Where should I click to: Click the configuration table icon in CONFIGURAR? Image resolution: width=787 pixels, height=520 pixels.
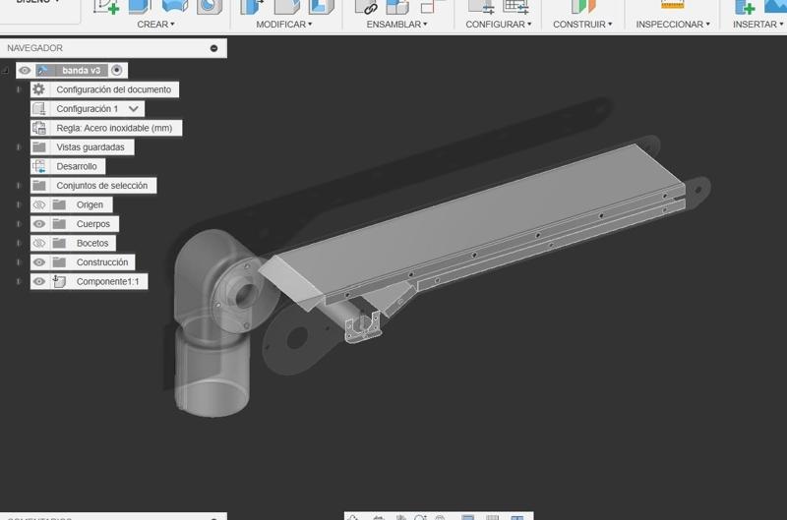[x=515, y=7]
